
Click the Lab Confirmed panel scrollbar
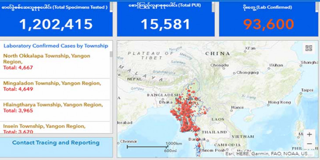pyautogui.click(x=317, y=7)
